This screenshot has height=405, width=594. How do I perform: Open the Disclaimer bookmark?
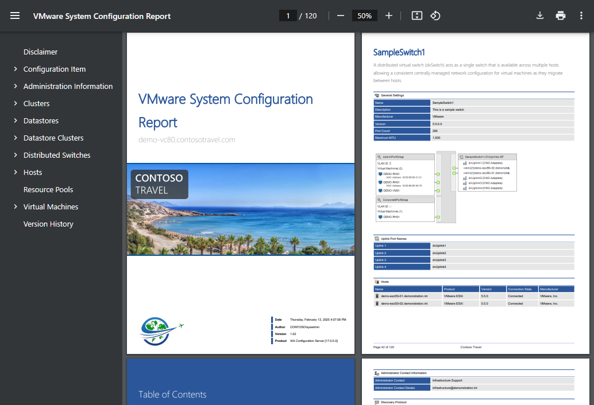coord(41,52)
